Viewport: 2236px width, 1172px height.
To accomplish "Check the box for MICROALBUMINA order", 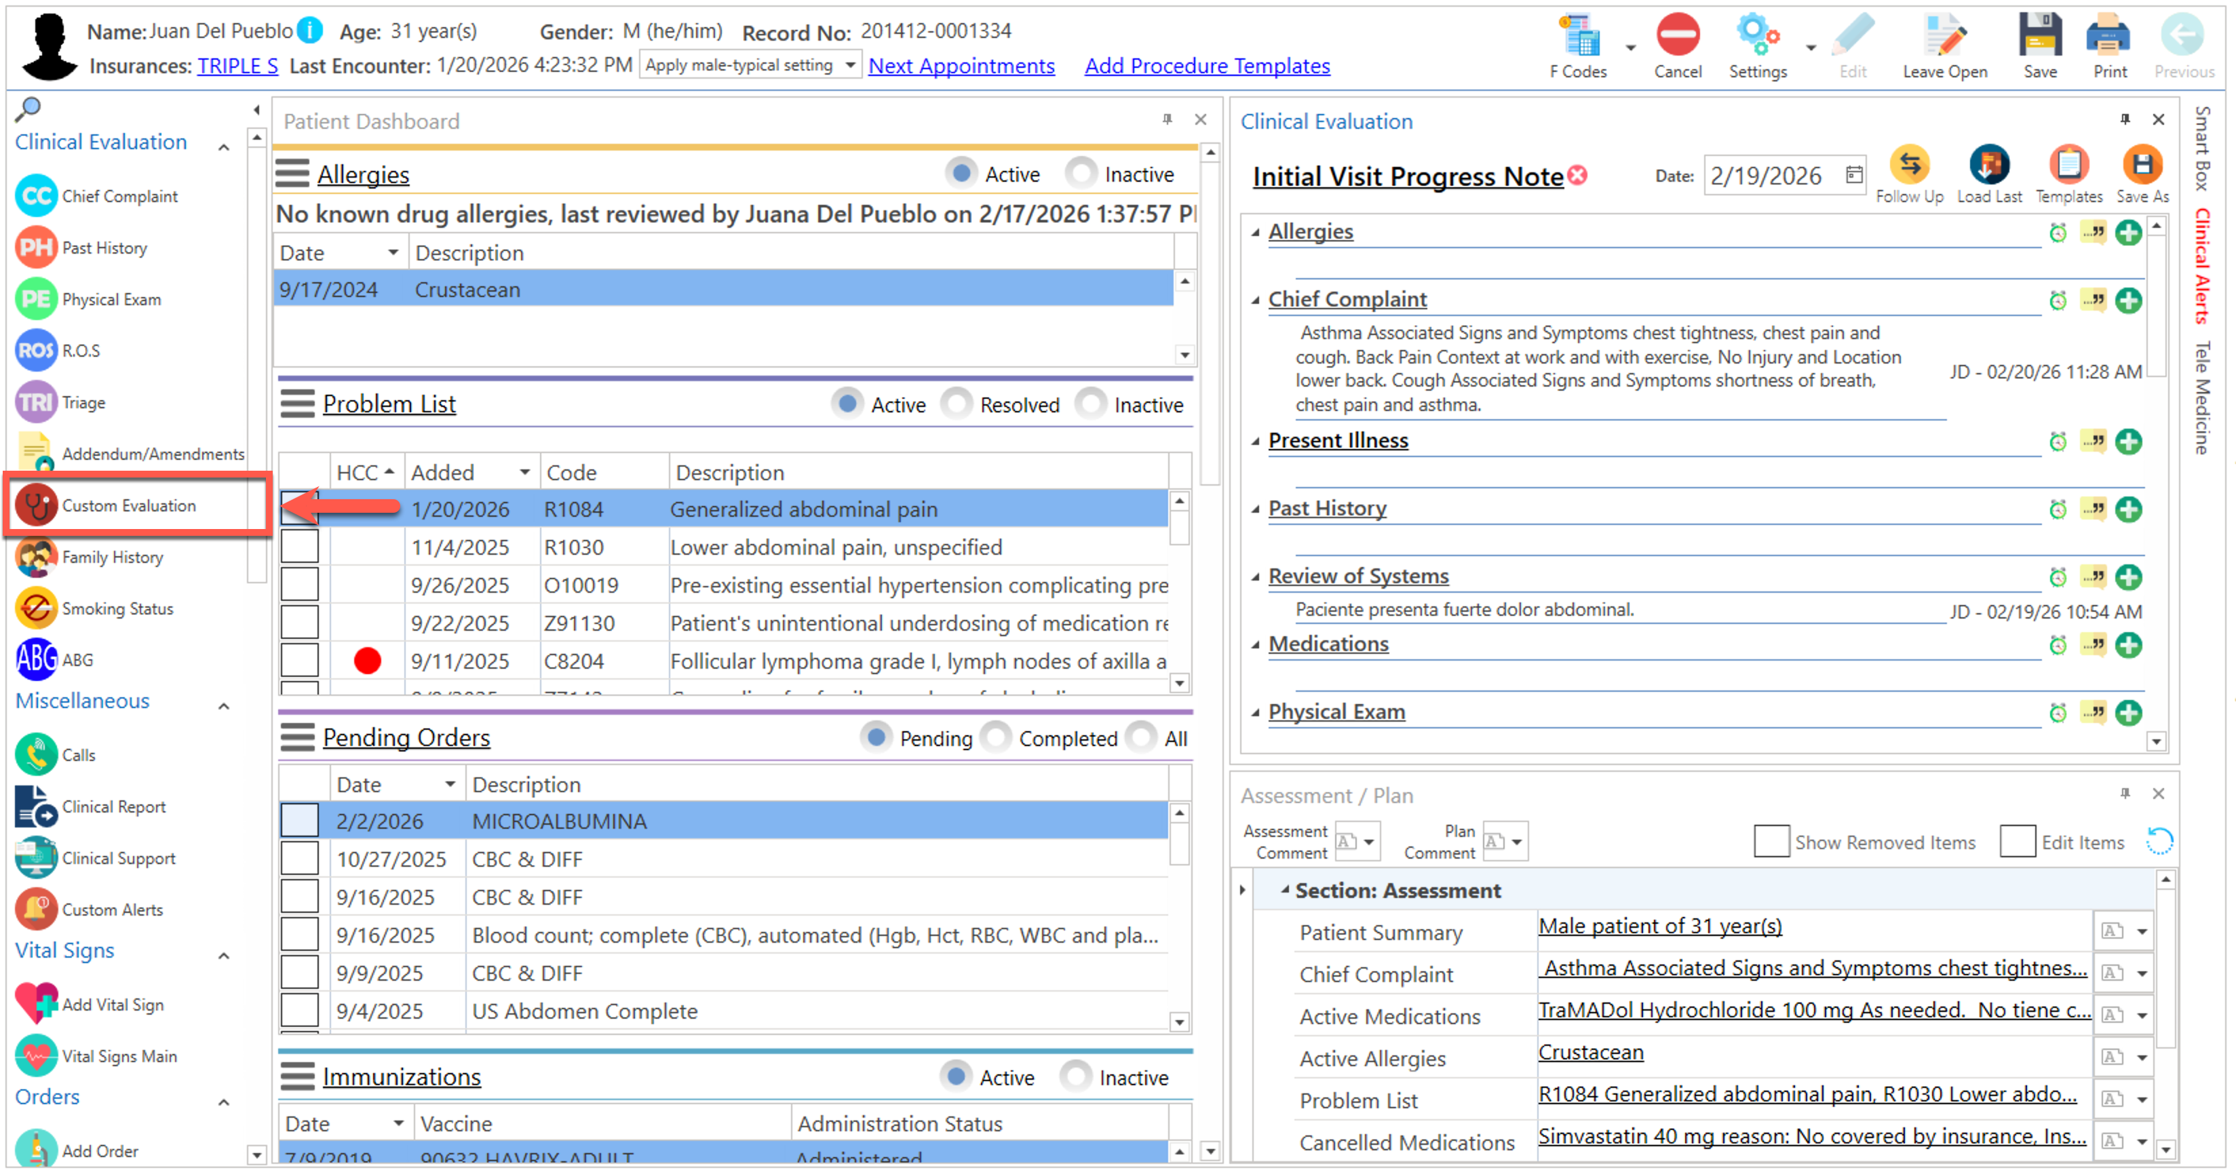I will click(299, 821).
